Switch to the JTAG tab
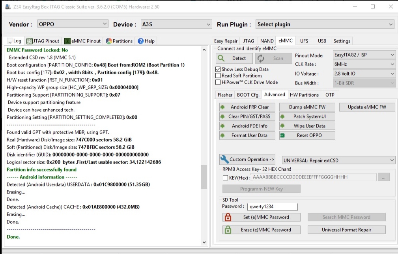This screenshot has width=398, height=254. (x=249, y=41)
